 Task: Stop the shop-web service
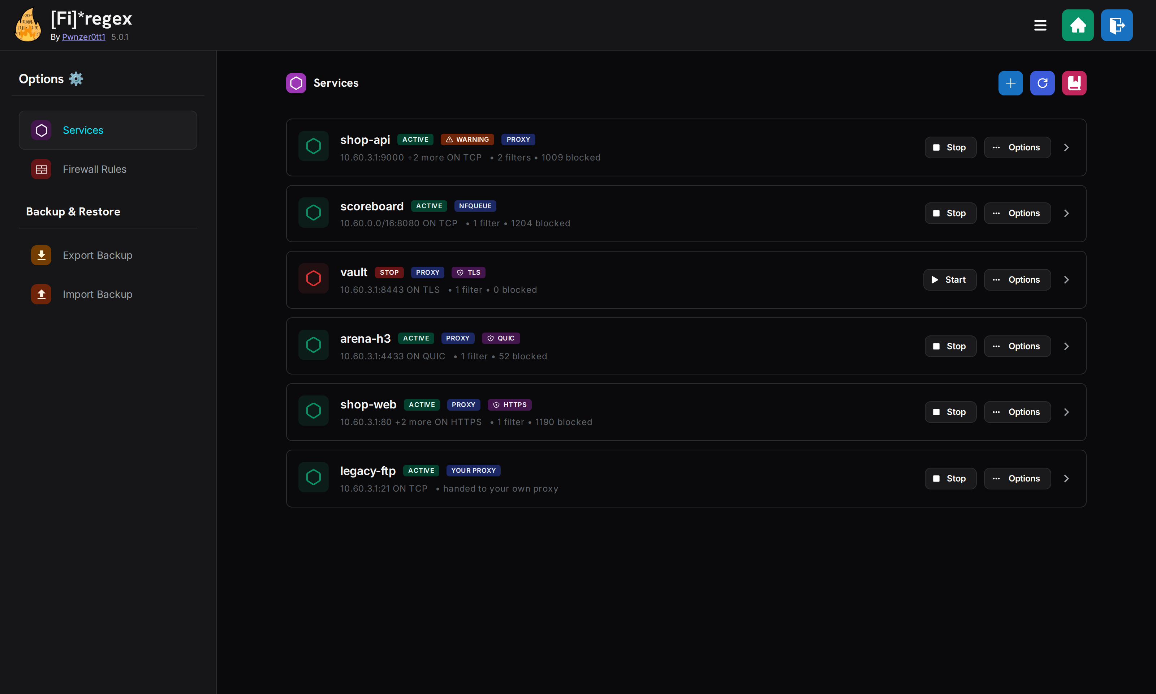coord(950,412)
